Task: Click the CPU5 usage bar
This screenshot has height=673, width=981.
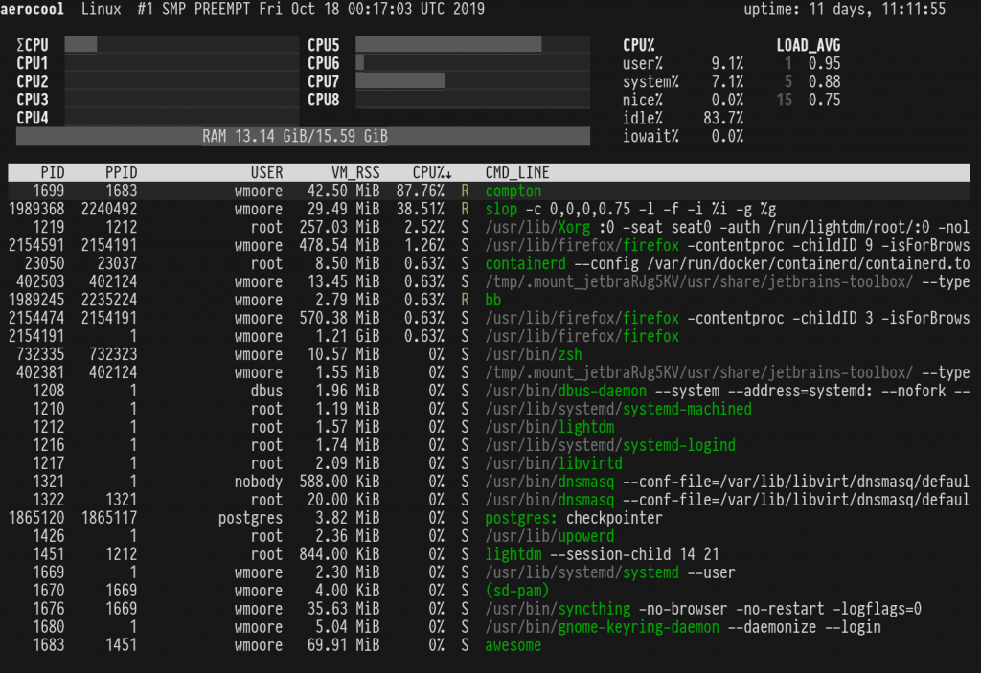Action: click(x=472, y=44)
